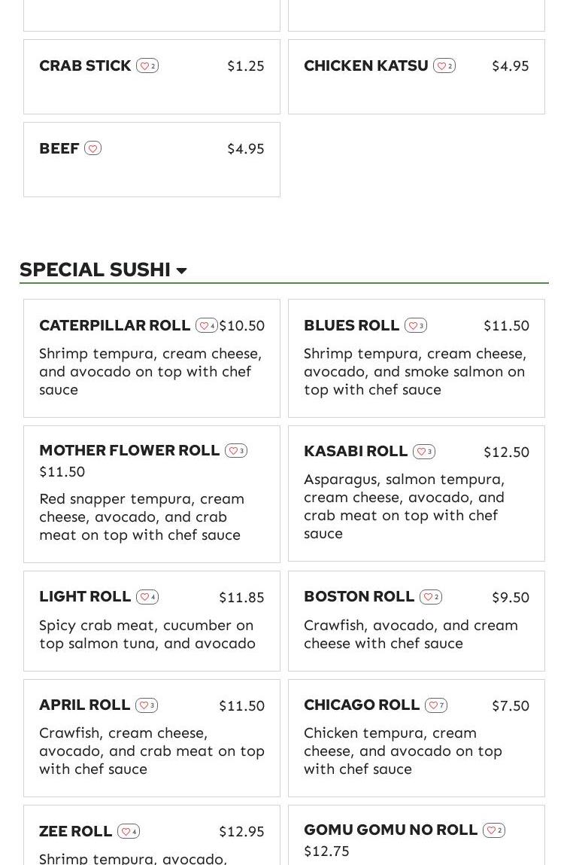Open the Caterpillar Roll item title
579x865 pixels.
114,325
